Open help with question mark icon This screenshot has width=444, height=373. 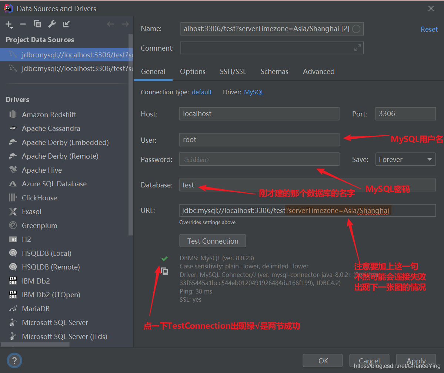(x=14, y=360)
